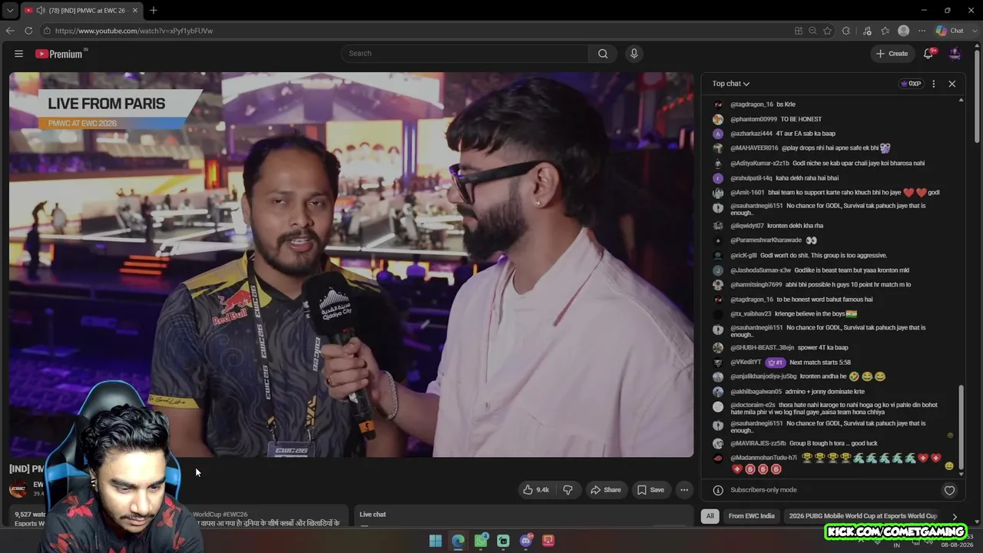Open Copilot Chat sidebar
983x553 pixels.
point(950,31)
